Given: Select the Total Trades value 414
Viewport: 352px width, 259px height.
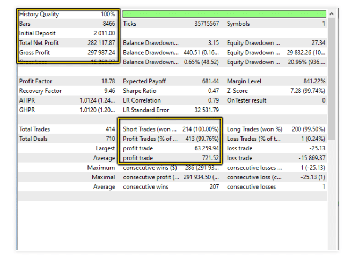Looking at the screenshot, I should pos(110,129).
